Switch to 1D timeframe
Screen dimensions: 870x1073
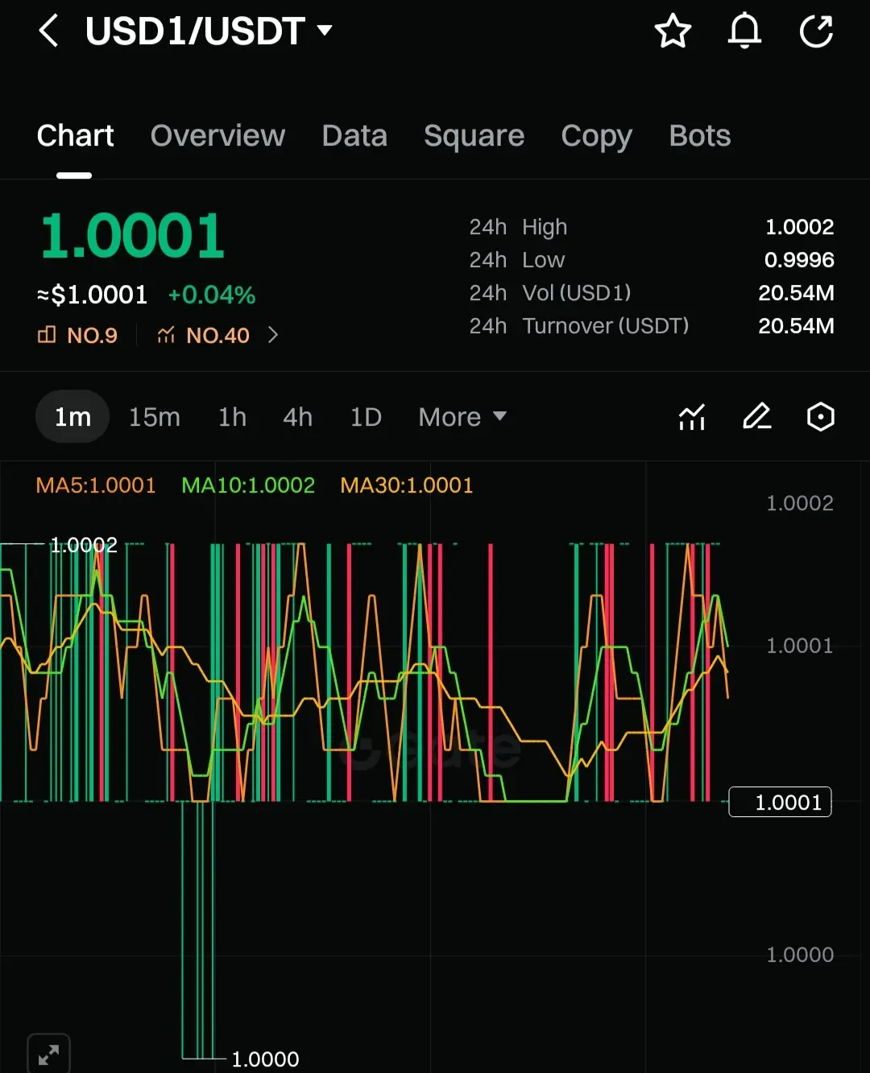pos(366,417)
